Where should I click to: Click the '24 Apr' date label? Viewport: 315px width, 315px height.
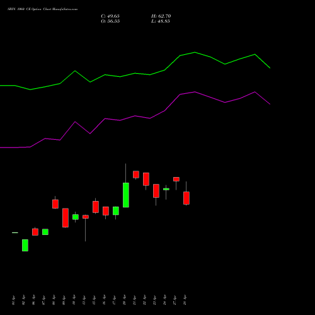[164, 300]
